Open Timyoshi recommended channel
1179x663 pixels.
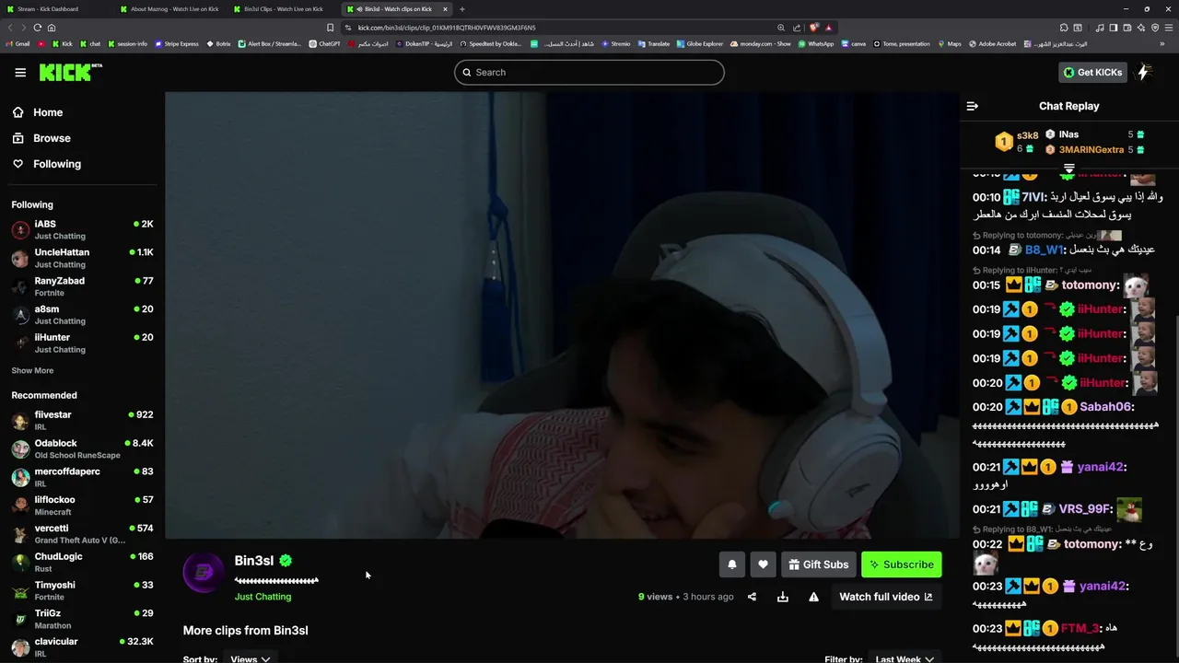81,590
